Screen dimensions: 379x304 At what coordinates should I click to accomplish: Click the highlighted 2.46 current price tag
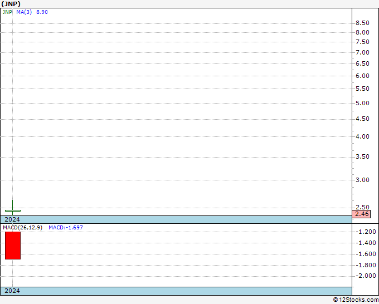tap(361, 214)
